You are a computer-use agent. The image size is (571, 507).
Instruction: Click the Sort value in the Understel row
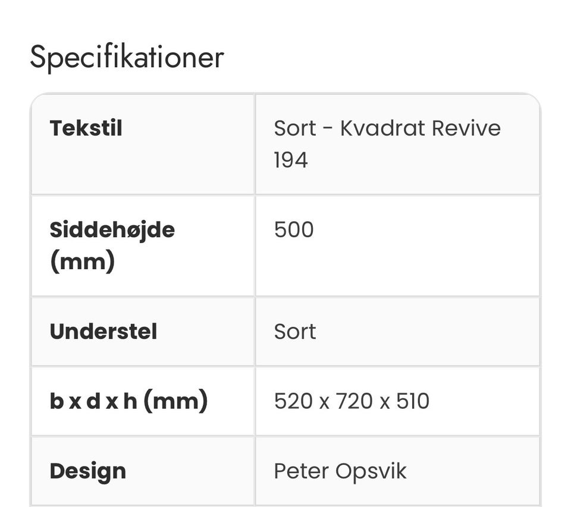pyautogui.click(x=294, y=332)
